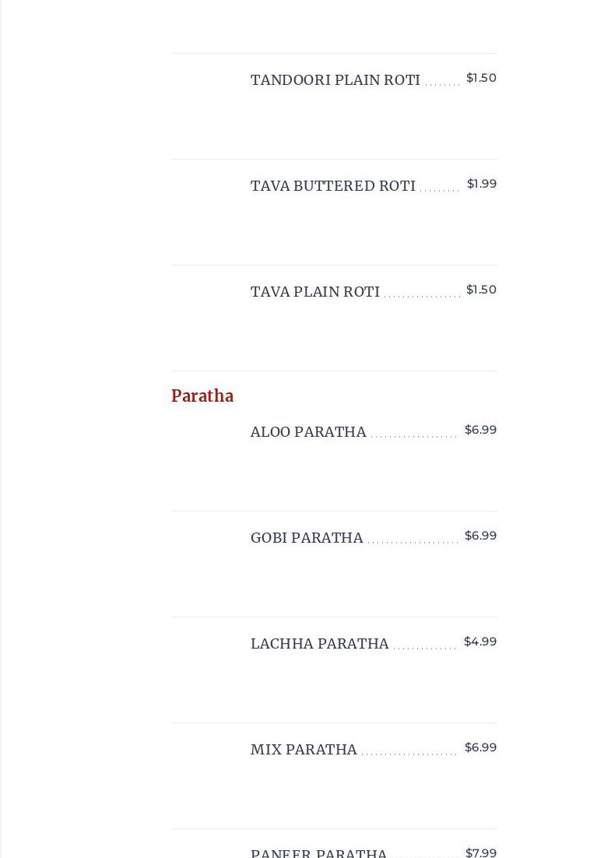
Task: Open the TAVA PLAIN ROTI menu item
Action: 314,292
